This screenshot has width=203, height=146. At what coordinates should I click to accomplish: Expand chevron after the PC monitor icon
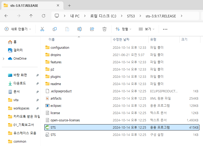[x=65, y=16]
